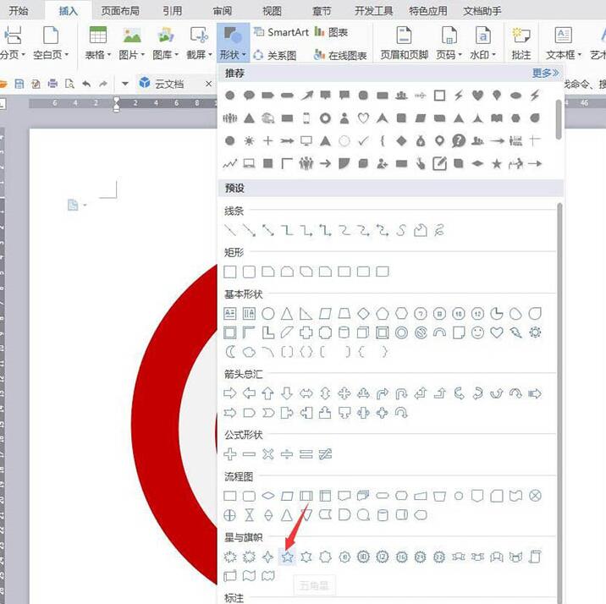Select the five-pointed star shape
Viewport: 606px width, 604px height.
[287, 557]
